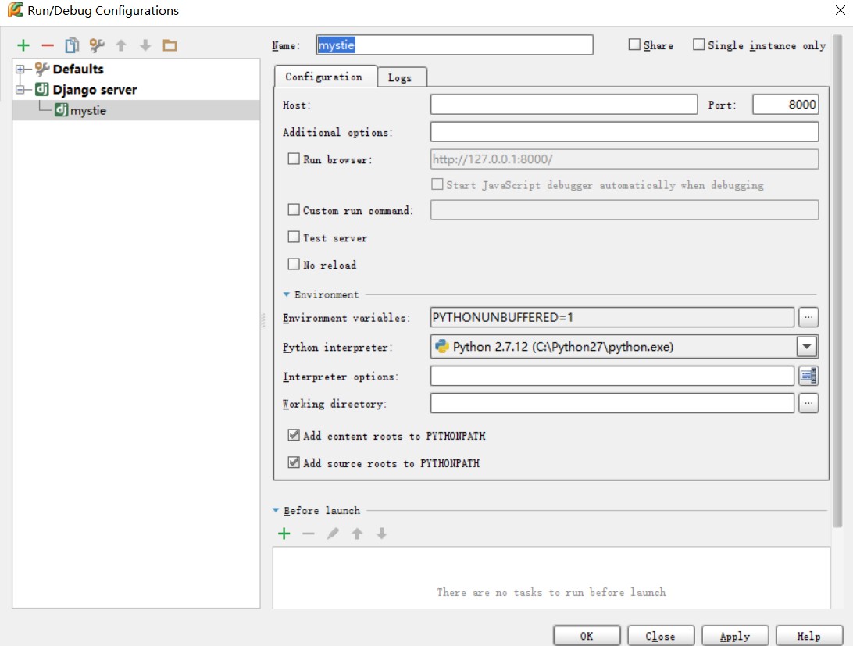
Task: Expand interpreter options editor icon
Action: coord(808,375)
